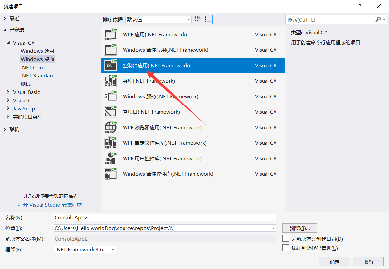This screenshot has height=269, width=389.
Task: Select Windows 窗体应用(.NET Framework) text
Action: click(165, 50)
